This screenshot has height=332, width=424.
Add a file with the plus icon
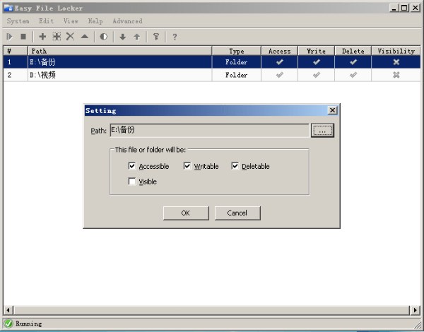pyautogui.click(x=42, y=37)
